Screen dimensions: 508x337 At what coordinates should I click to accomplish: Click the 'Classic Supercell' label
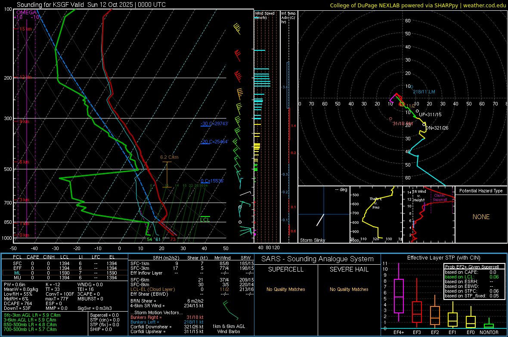tap(440, 198)
